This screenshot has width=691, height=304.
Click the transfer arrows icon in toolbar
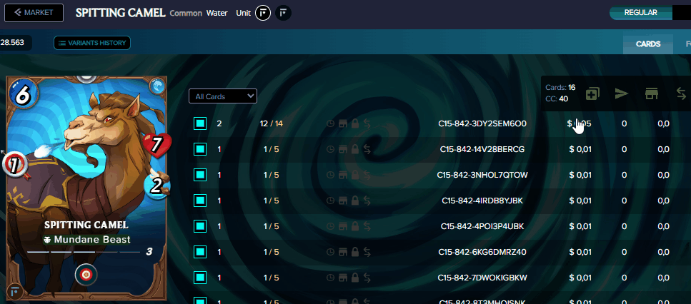[681, 93]
